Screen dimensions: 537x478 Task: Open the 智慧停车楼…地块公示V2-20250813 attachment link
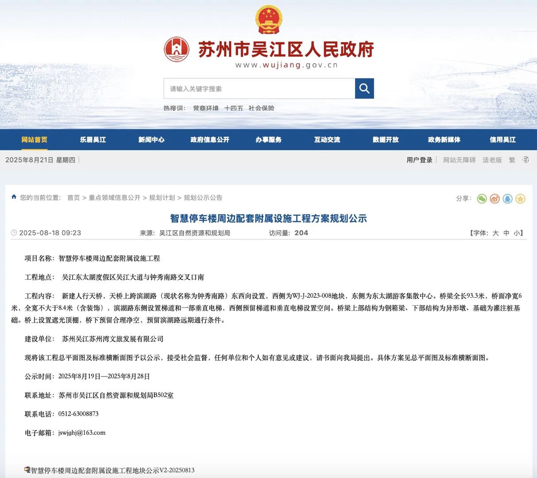tap(112, 470)
